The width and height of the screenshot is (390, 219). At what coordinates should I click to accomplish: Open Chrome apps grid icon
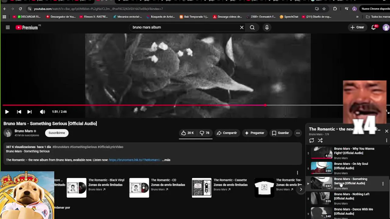pos(4,17)
